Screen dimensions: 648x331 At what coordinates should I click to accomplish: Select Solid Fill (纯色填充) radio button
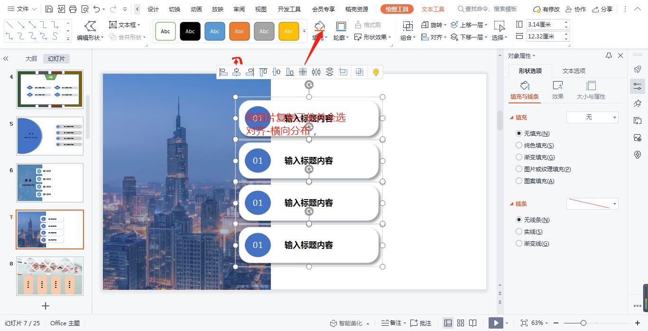click(519, 146)
